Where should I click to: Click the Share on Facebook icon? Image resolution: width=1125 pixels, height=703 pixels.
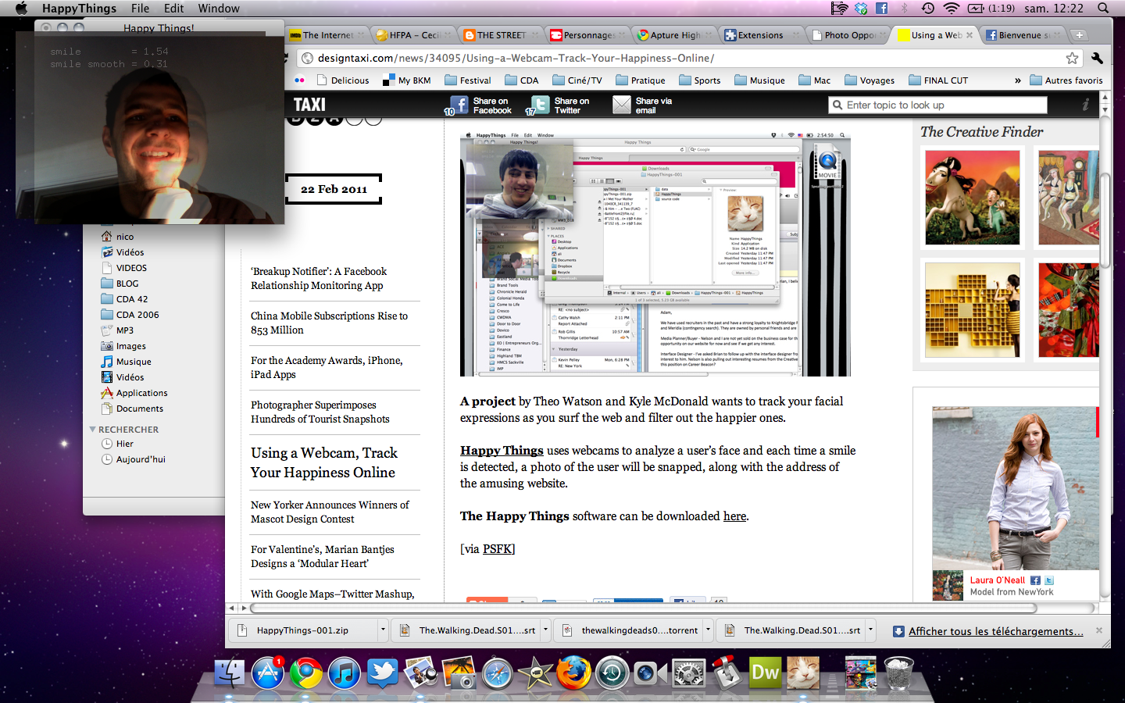point(459,105)
